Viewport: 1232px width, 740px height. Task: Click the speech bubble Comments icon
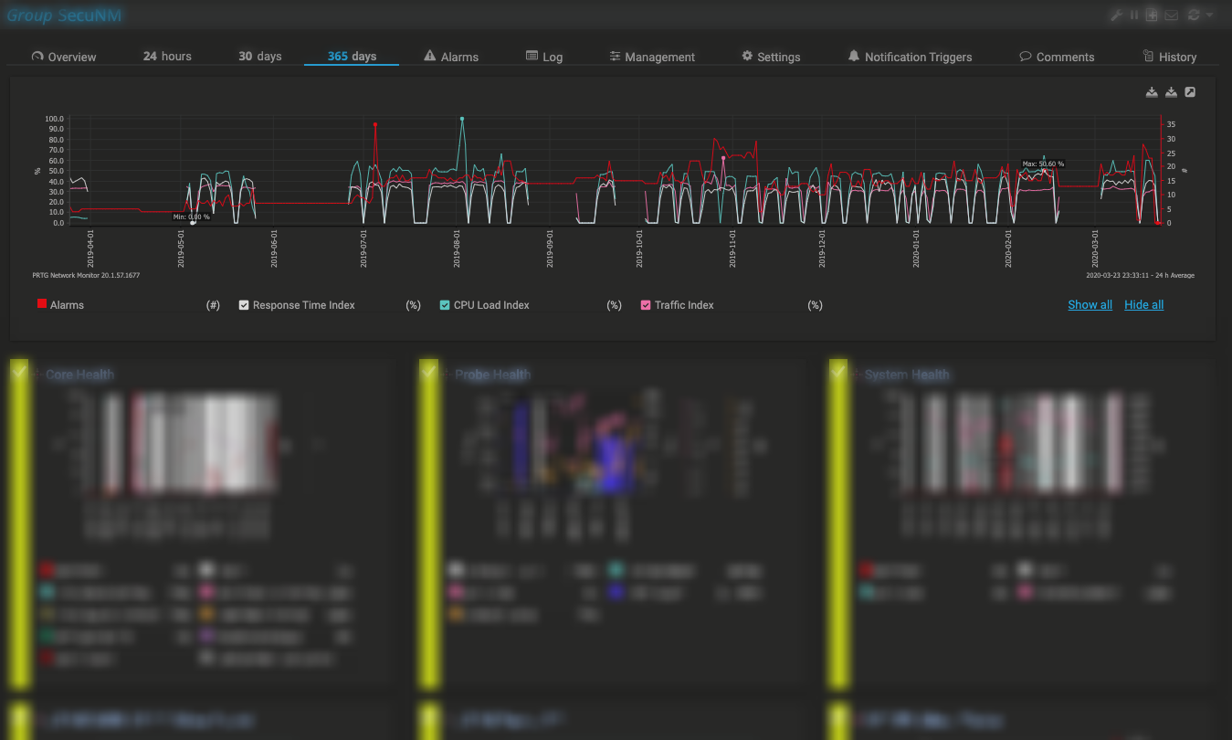click(x=1026, y=57)
